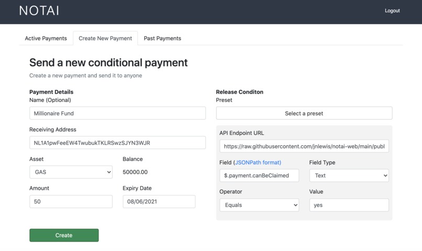The width and height of the screenshot is (422, 251).
Task: Open the Operator dropdown set to Equals
Action: [259, 205]
